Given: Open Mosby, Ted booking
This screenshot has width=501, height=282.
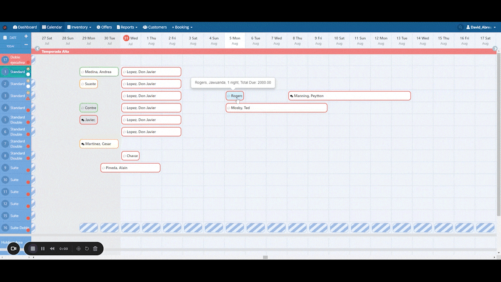Looking at the screenshot, I should click(x=276, y=108).
